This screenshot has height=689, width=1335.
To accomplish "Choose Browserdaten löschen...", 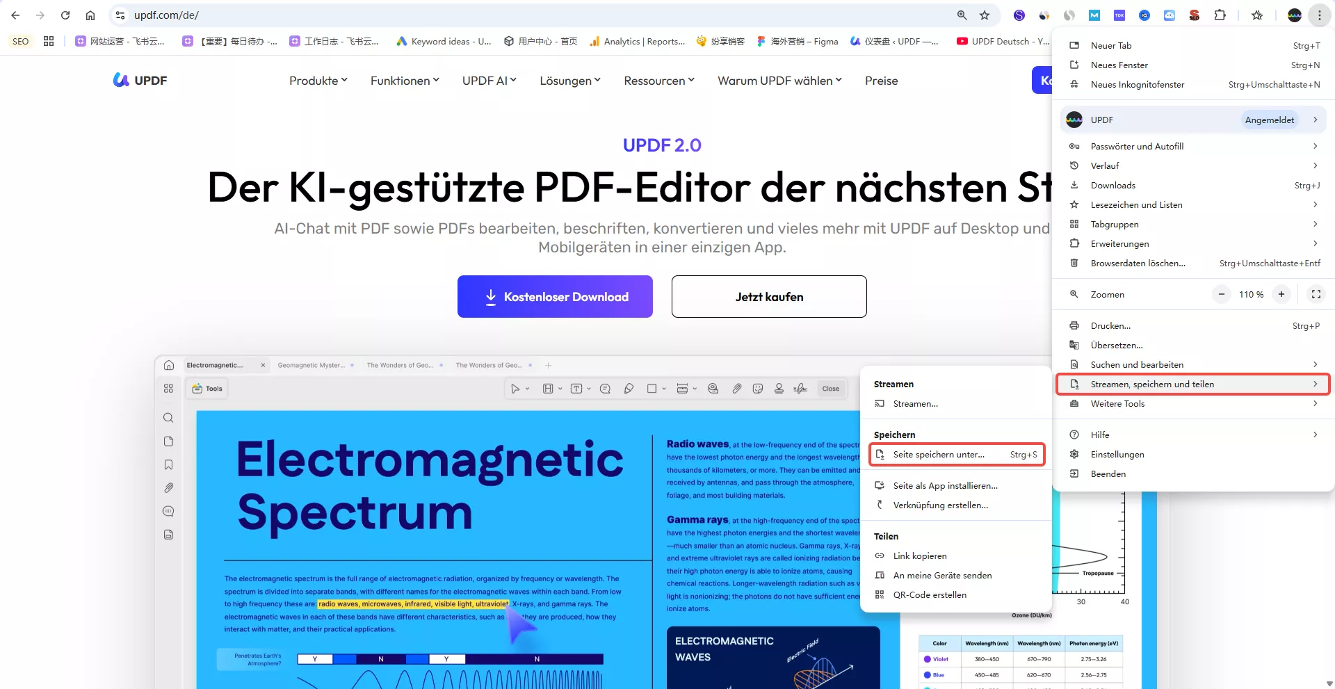I will click(1194, 263).
